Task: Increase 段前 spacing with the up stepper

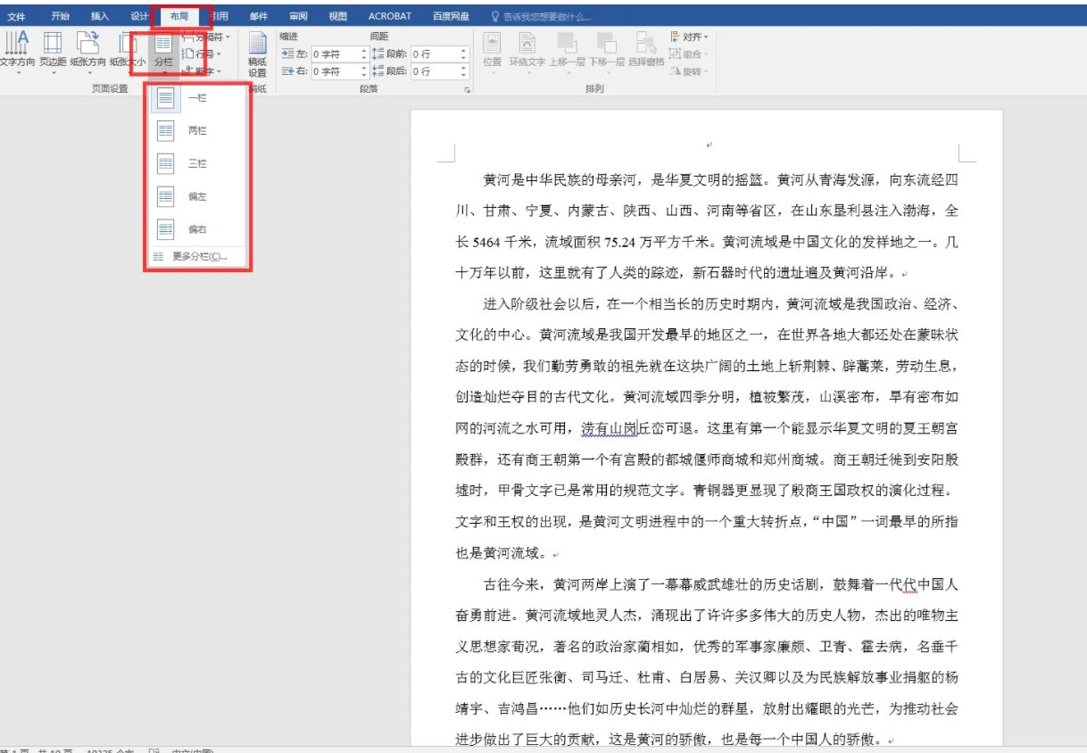Action: 463,50
